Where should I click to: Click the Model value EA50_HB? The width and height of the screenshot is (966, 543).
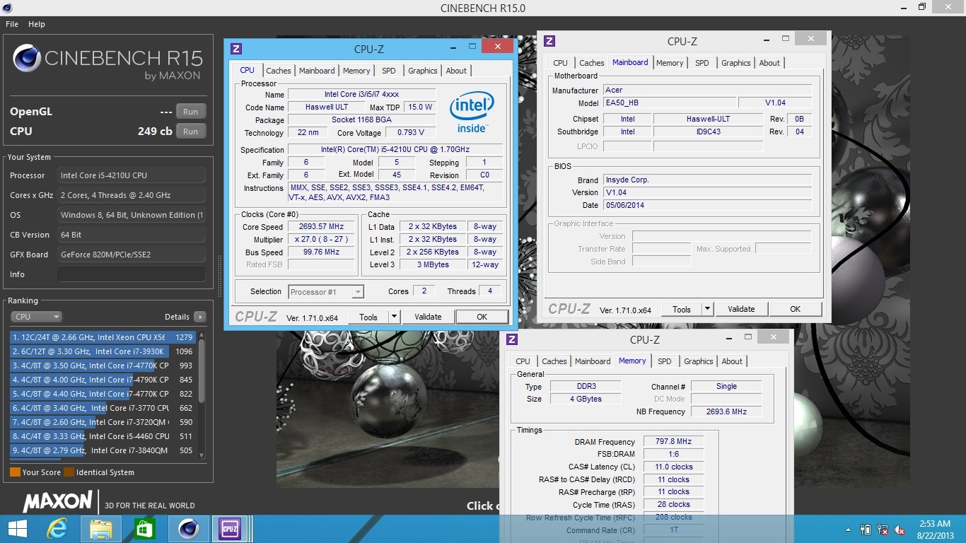pyautogui.click(x=669, y=103)
